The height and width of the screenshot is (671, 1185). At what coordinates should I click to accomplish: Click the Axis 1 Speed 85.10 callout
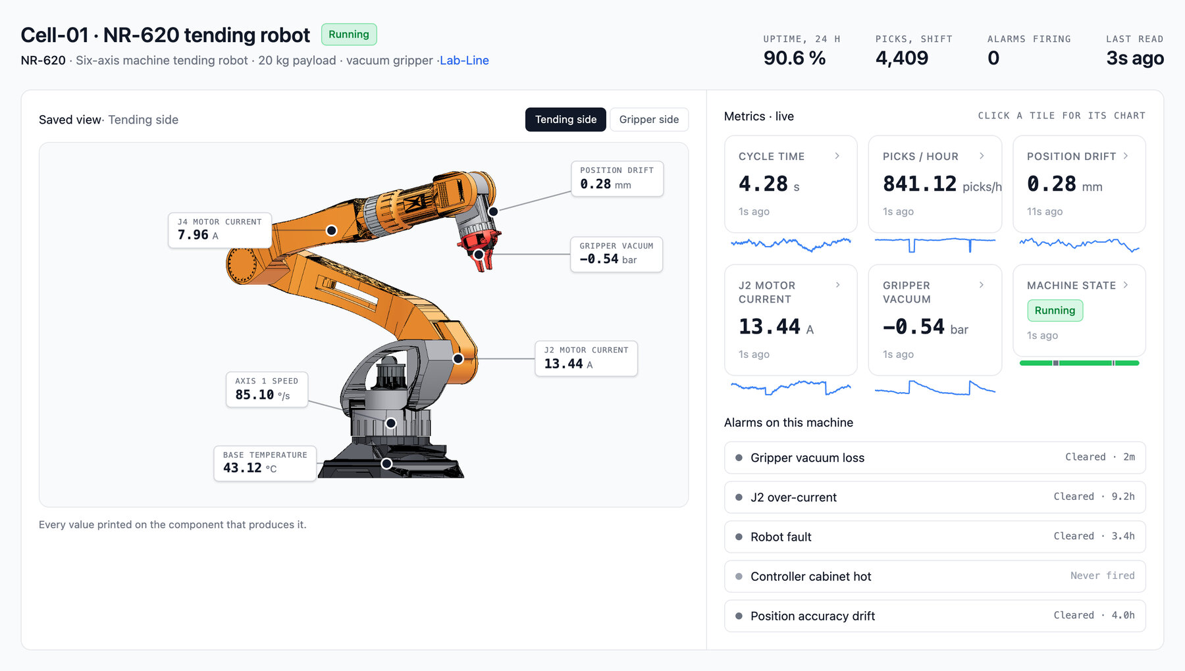point(267,389)
